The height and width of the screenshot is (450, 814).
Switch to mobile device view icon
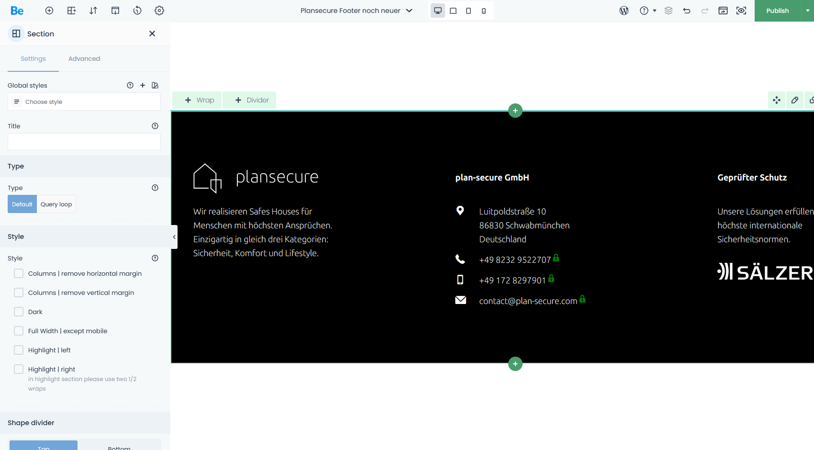click(x=484, y=11)
